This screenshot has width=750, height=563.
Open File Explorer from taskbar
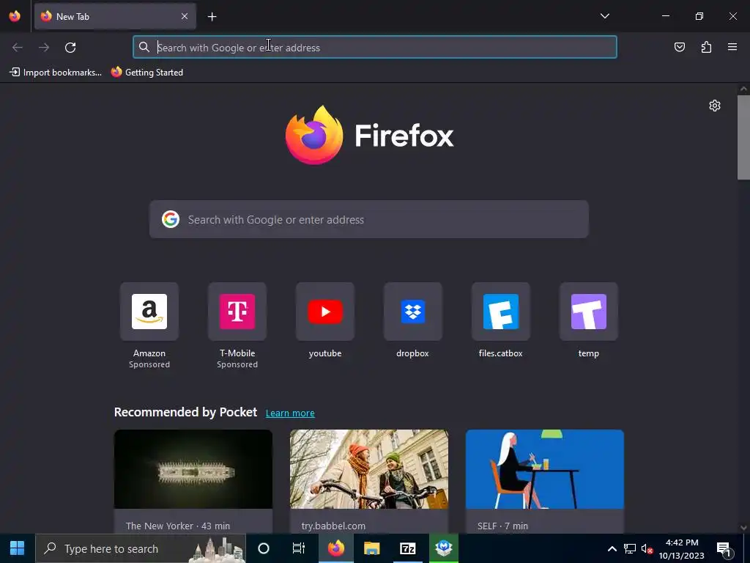371,548
